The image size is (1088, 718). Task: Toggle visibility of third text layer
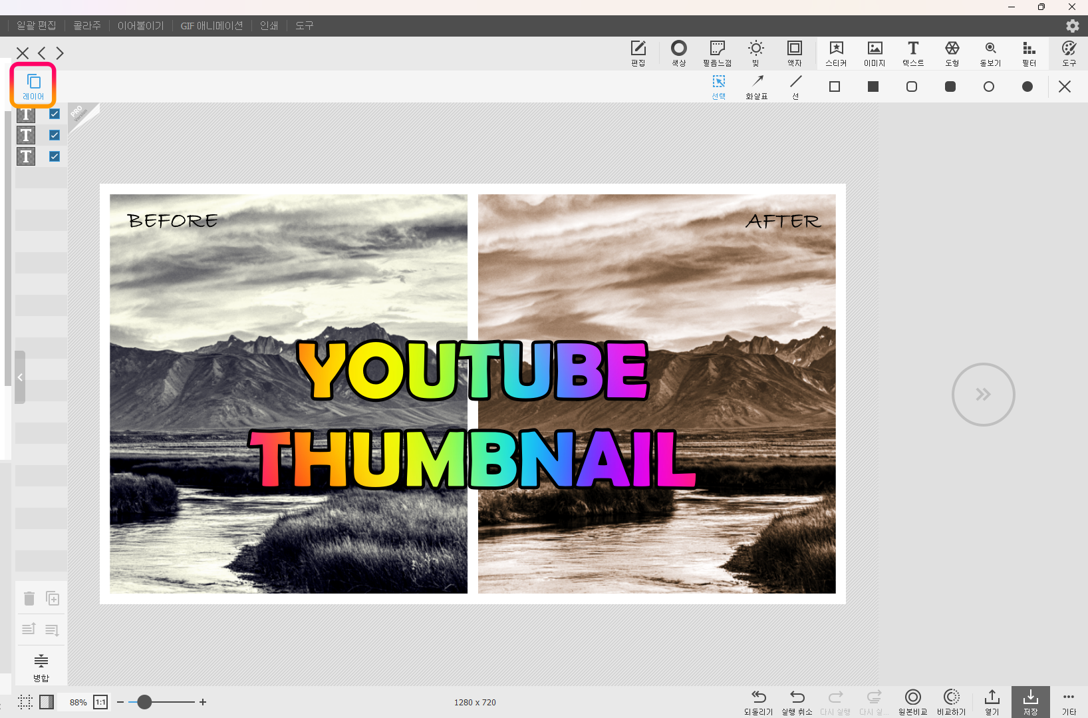coord(55,156)
